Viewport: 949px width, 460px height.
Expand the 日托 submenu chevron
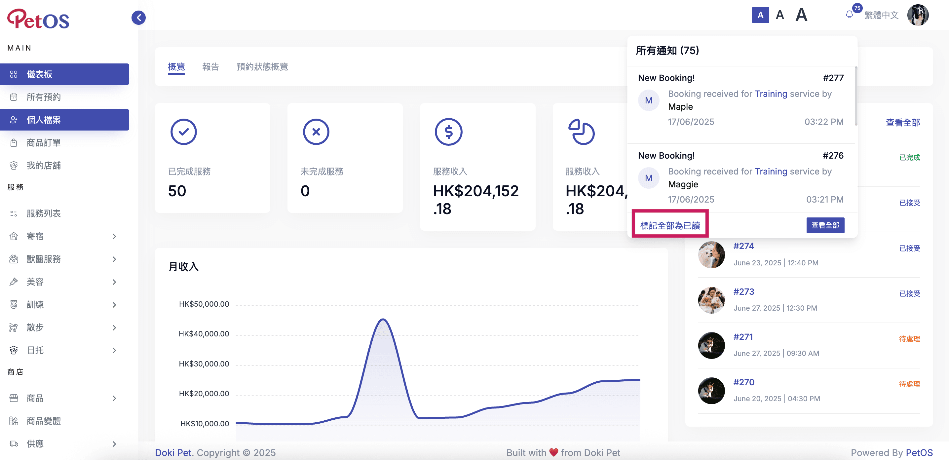114,351
